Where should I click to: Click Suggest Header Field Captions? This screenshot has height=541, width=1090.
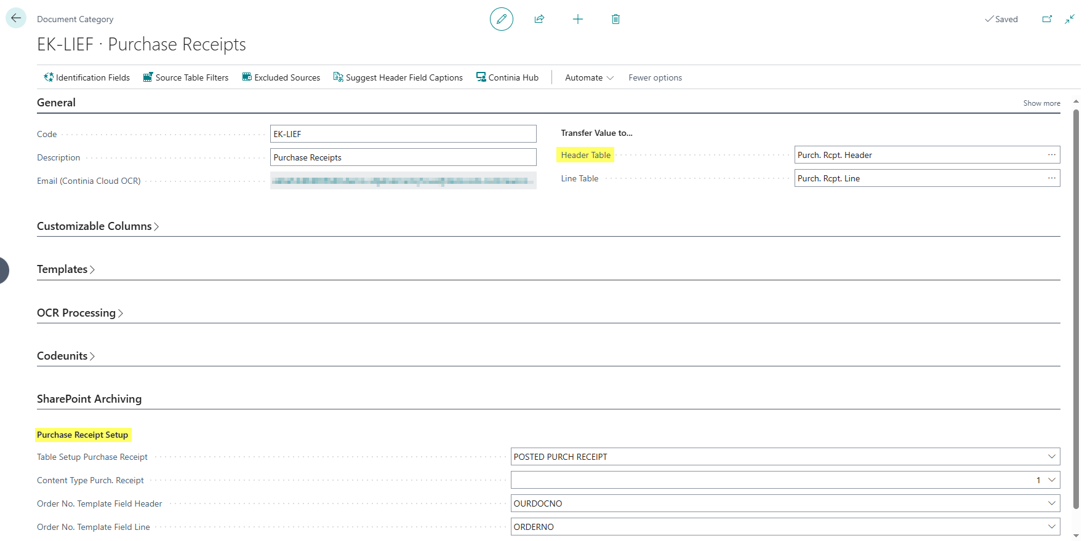[398, 77]
